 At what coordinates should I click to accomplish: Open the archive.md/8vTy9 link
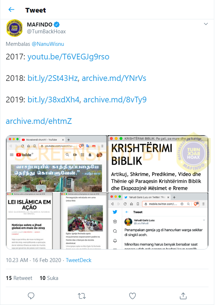click(x=115, y=100)
